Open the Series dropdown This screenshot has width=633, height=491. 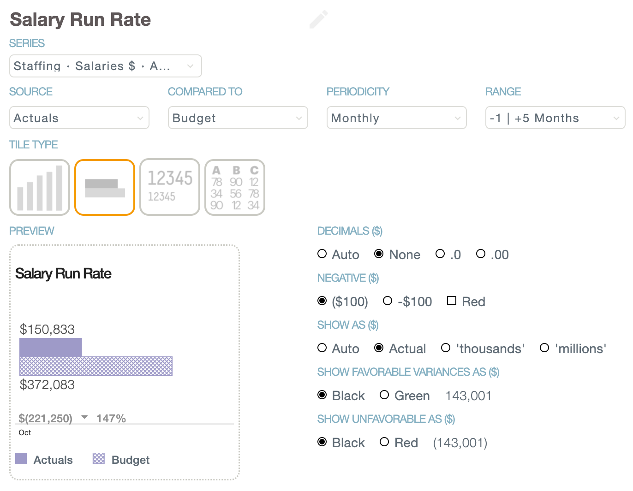[x=106, y=66]
